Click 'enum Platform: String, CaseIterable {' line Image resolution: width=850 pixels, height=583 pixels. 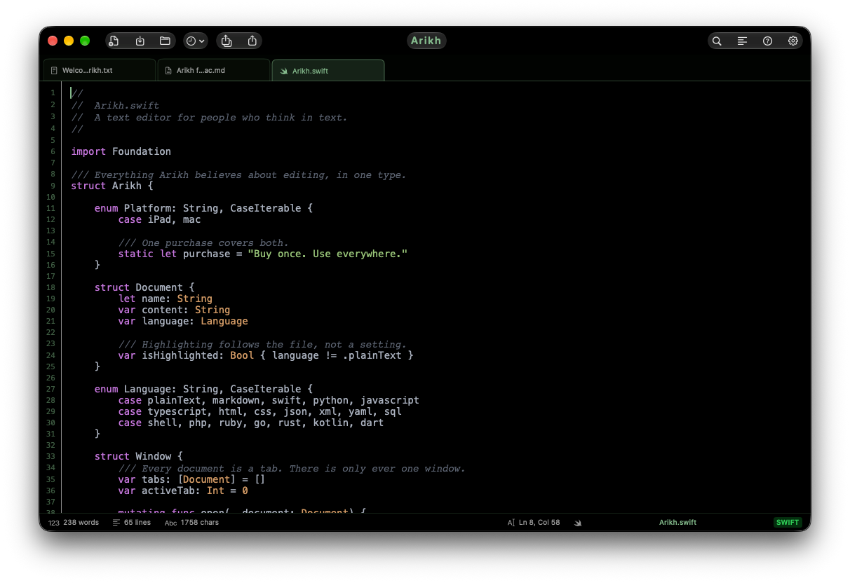point(203,208)
